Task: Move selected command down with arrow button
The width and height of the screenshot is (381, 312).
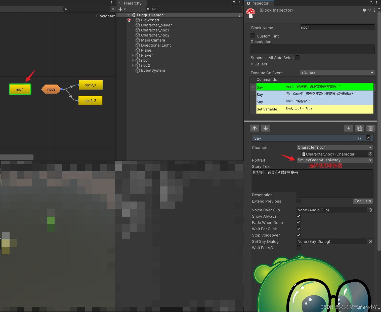Action: (266, 128)
